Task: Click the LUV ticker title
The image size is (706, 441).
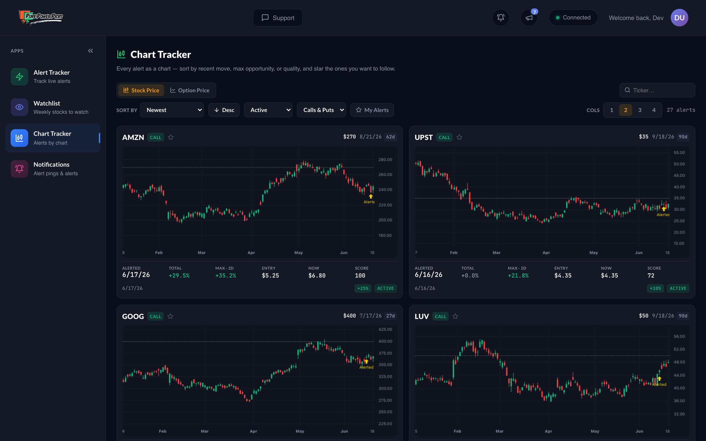Action: (x=422, y=316)
